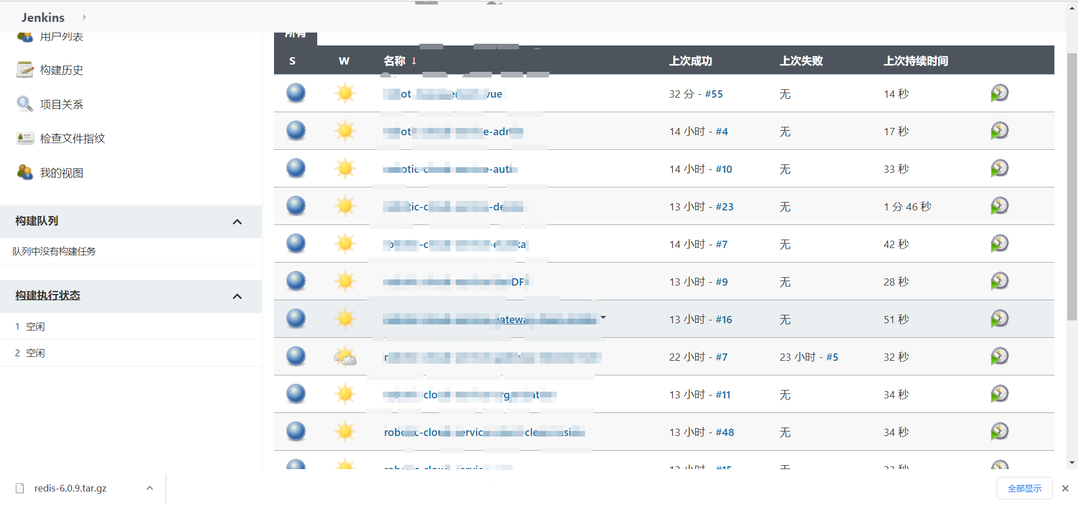Open the redis-6.0.9.tar.gz download options arrow
This screenshot has height=505, width=1078.
coord(150,488)
